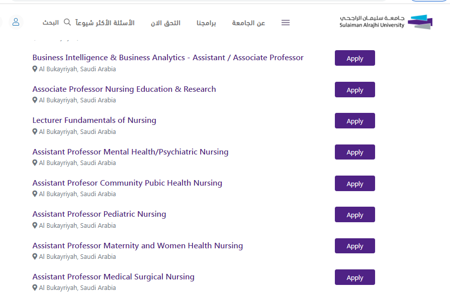This screenshot has height=306, width=450.
Task: Apply for Associate Professor Nursing Education & Research
Action: pyautogui.click(x=354, y=90)
